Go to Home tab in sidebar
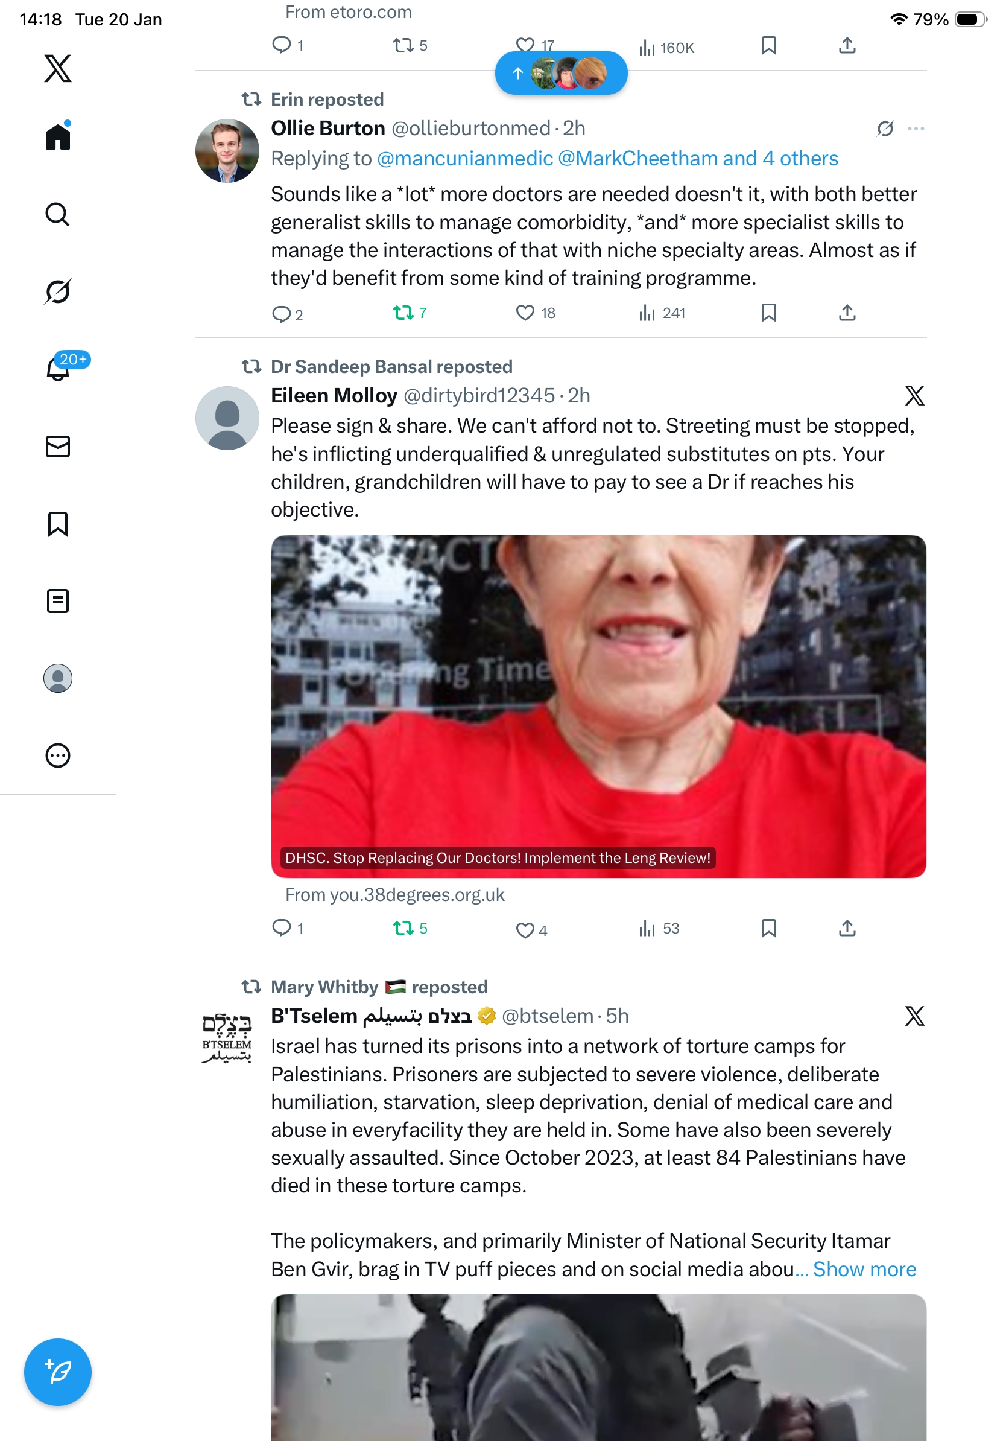 click(x=58, y=136)
